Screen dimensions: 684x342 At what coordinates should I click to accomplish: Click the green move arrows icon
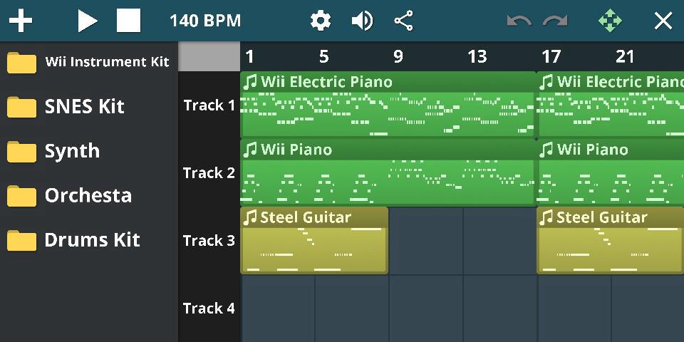(610, 21)
